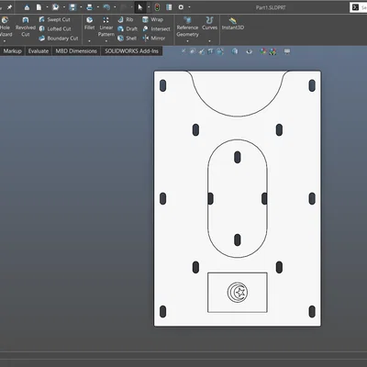The height and width of the screenshot is (367, 367).
Task: Select the Shell feature
Action: pos(127,39)
